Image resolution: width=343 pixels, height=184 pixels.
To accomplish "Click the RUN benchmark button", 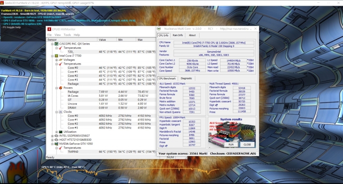I will (231, 144).
